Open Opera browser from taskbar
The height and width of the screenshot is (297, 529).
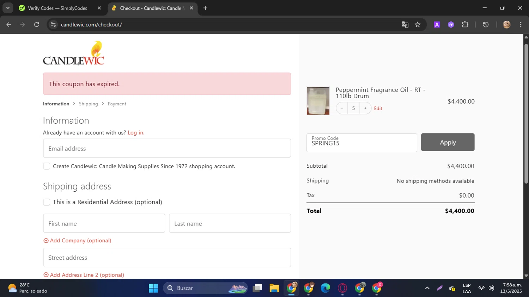tap(342, 288)
